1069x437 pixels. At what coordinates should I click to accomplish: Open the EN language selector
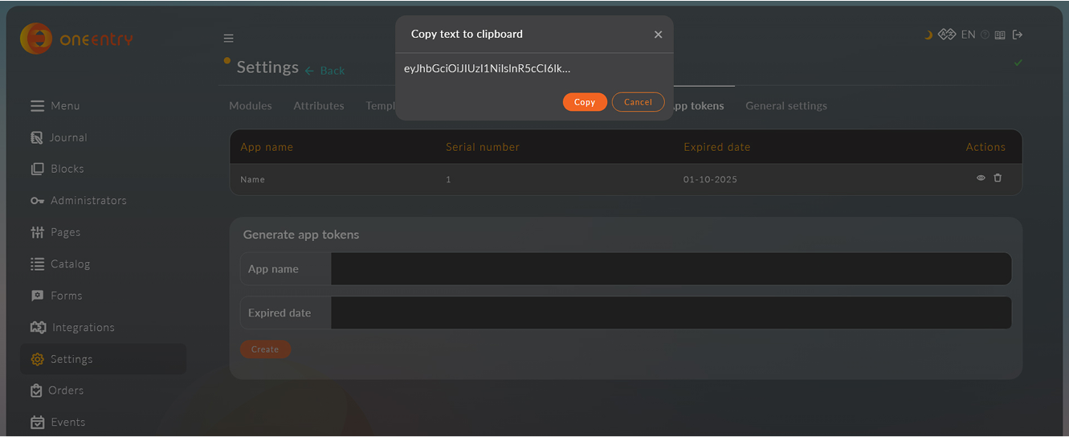tap(968, 35)
